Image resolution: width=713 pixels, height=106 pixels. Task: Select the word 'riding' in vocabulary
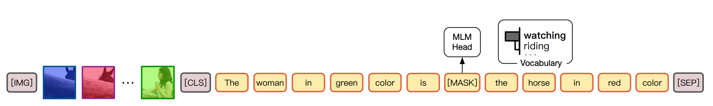click(536, 46)
